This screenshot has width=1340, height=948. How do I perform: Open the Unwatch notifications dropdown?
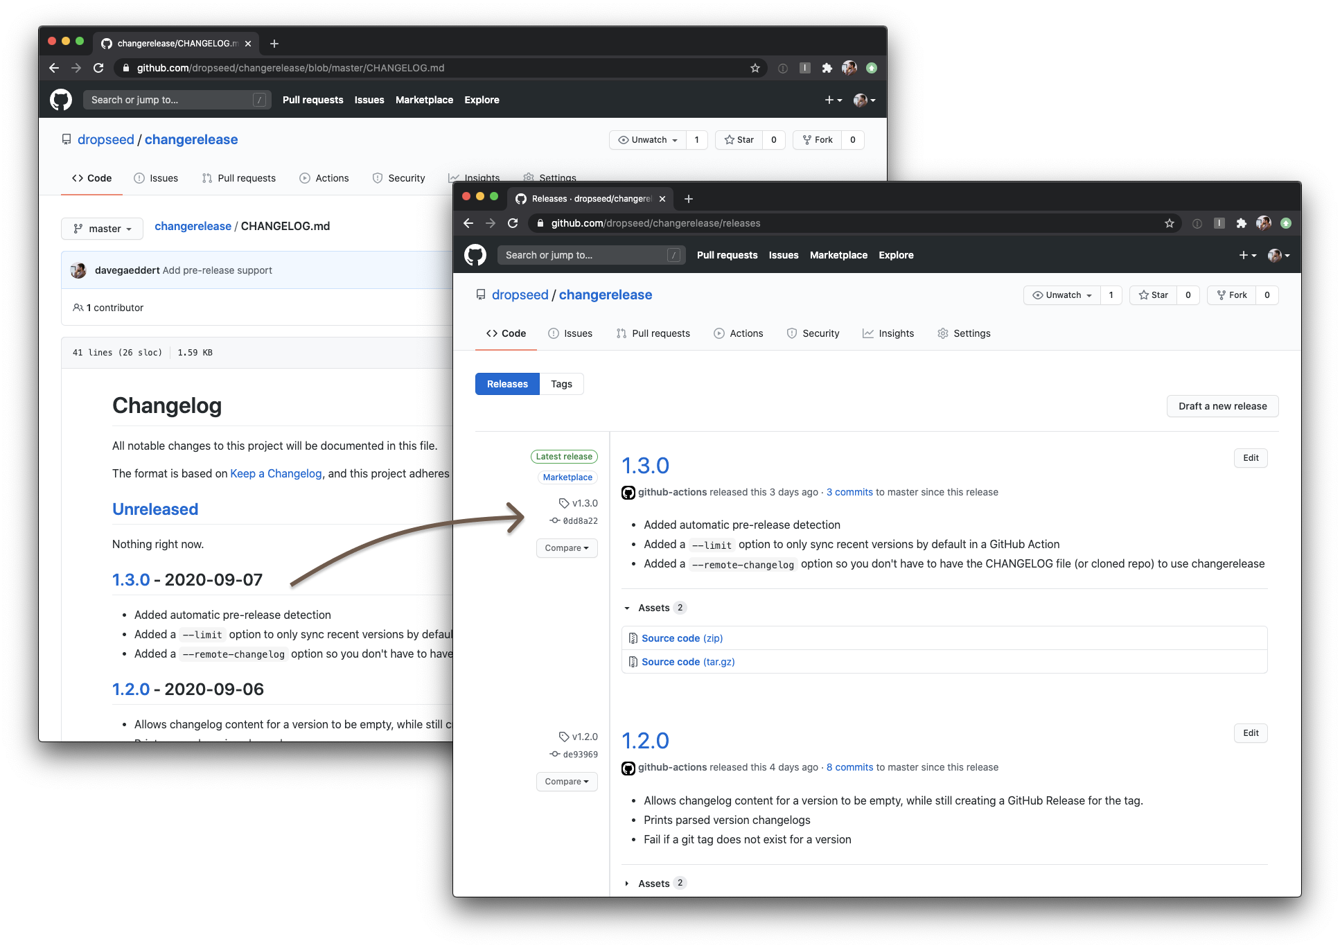[1062, 295]
